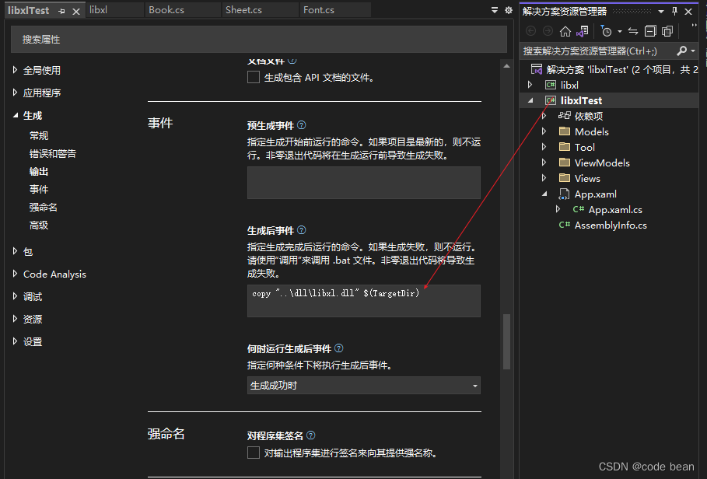Select the ViewModels folder
Viewport: 707px width, 479px height.
pos(602,163)
